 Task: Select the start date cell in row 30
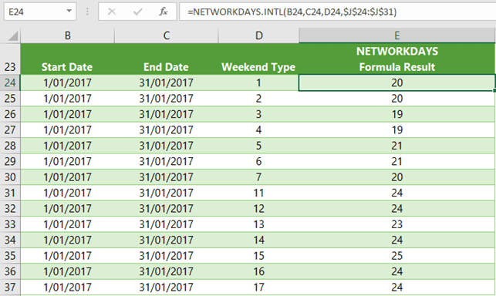coord(67,177)
